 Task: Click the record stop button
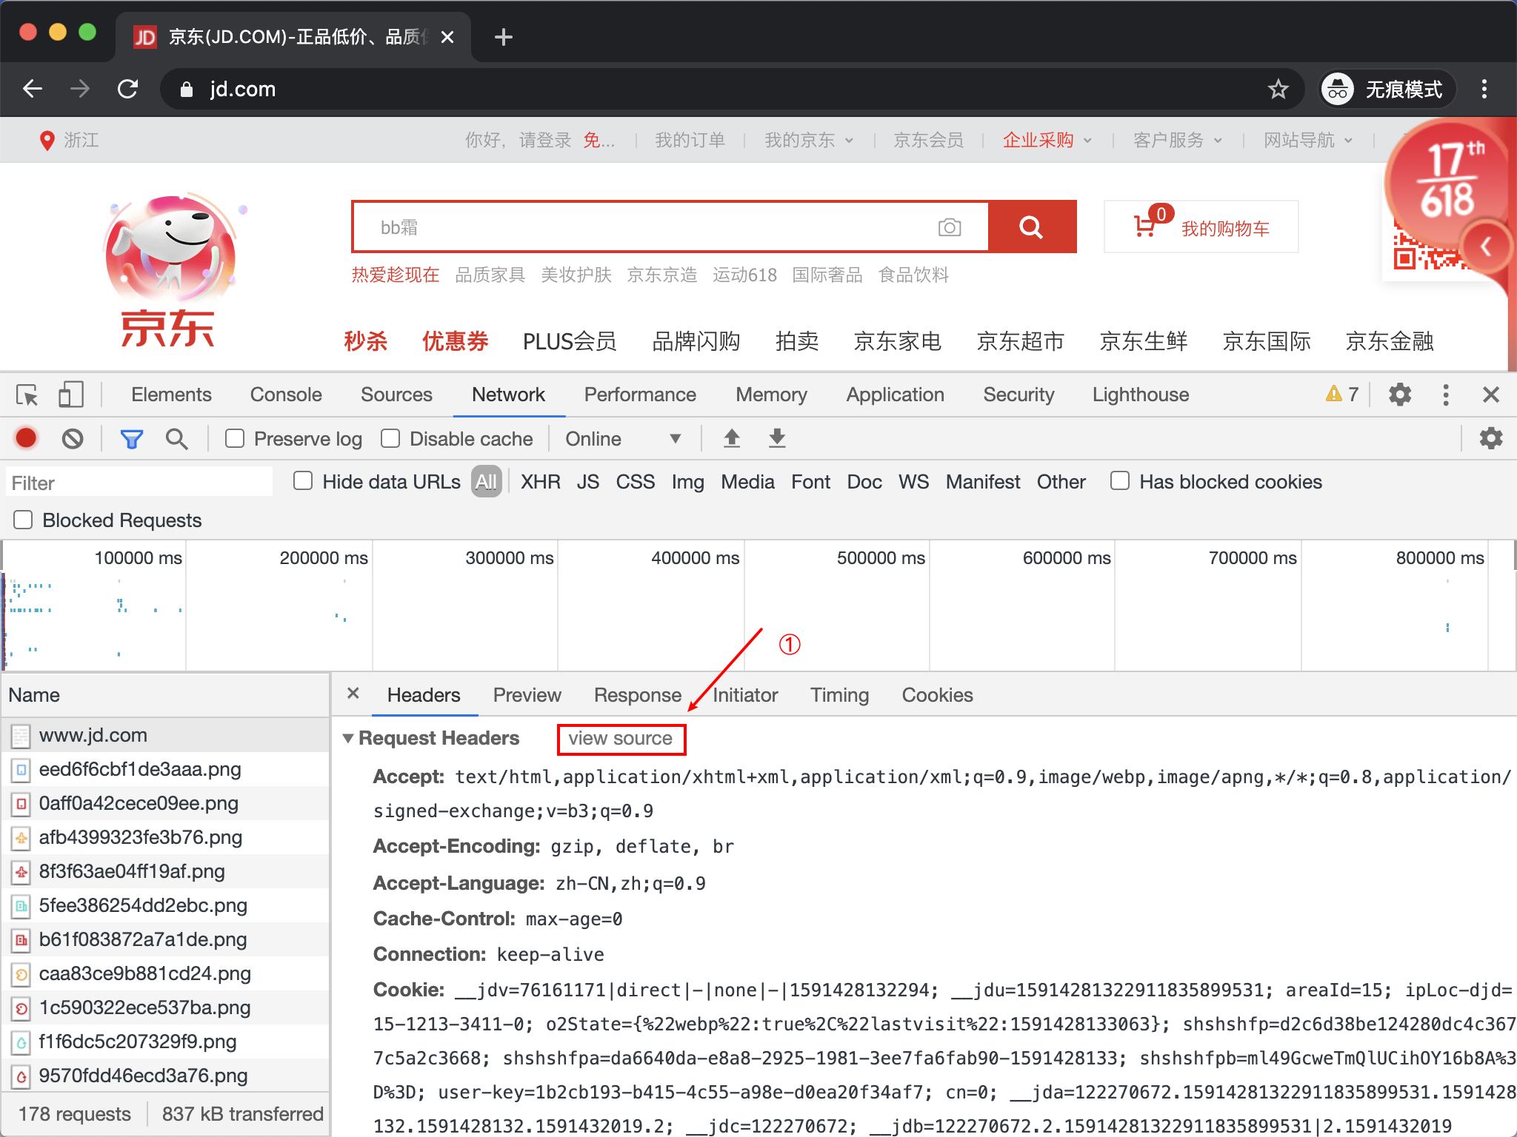click(x=25, y=440)
